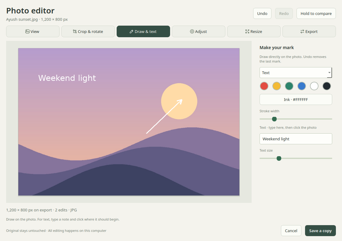The image size is (342, 241).
Task: Pick the red color swatch
Action: coord(264,86)
